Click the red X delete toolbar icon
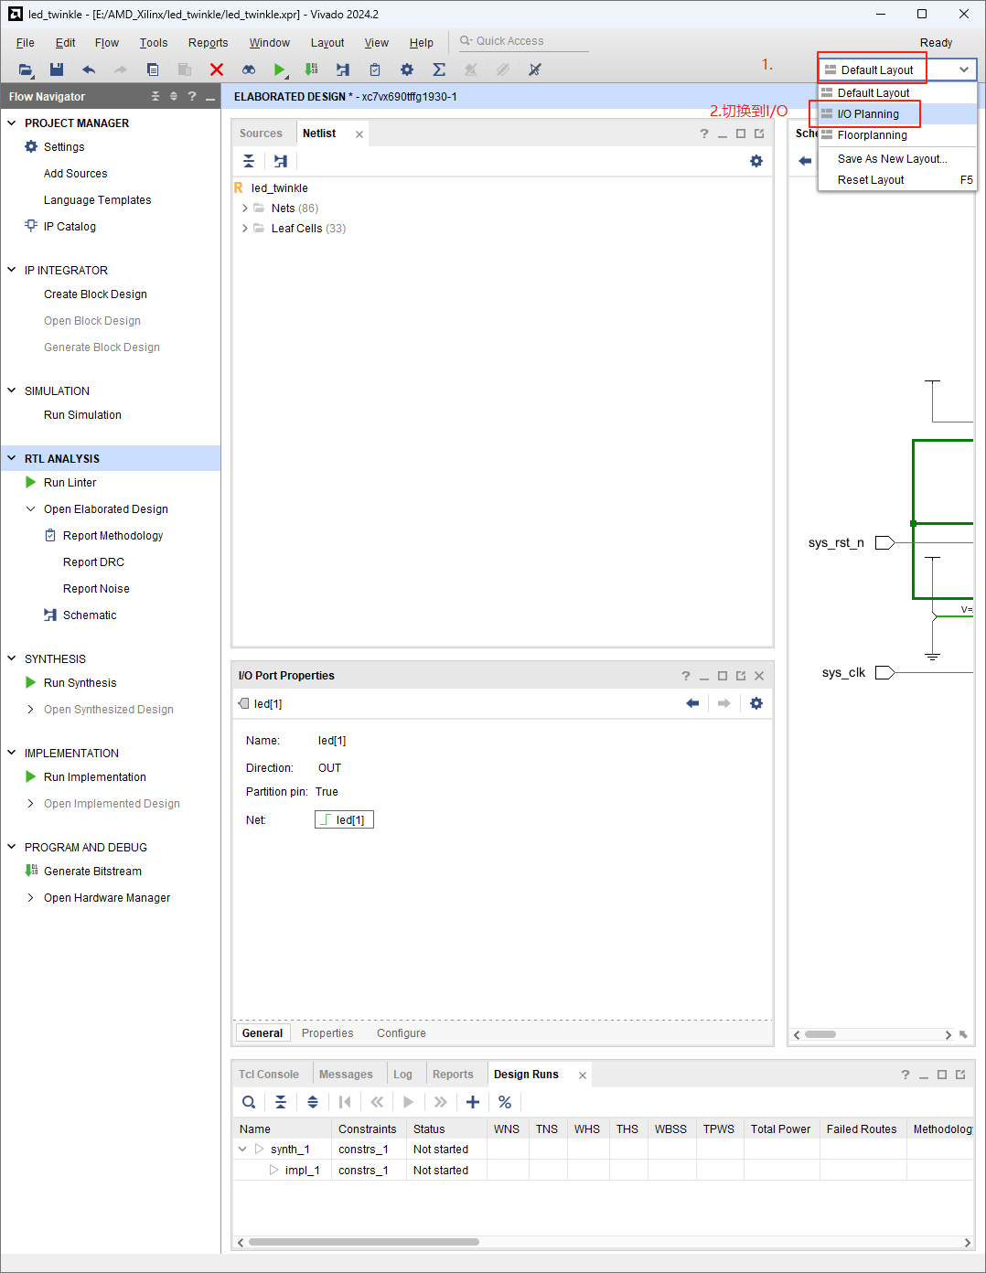 (217, 70)
